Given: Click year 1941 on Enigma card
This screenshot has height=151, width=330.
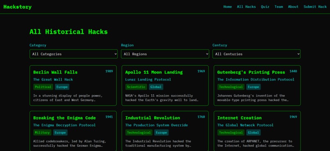Looking at the screenshot, I should (109, 117).
